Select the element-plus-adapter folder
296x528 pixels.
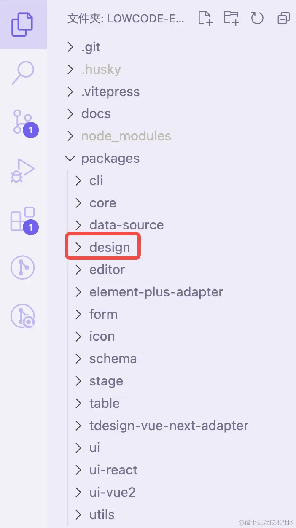click(156, 292)
